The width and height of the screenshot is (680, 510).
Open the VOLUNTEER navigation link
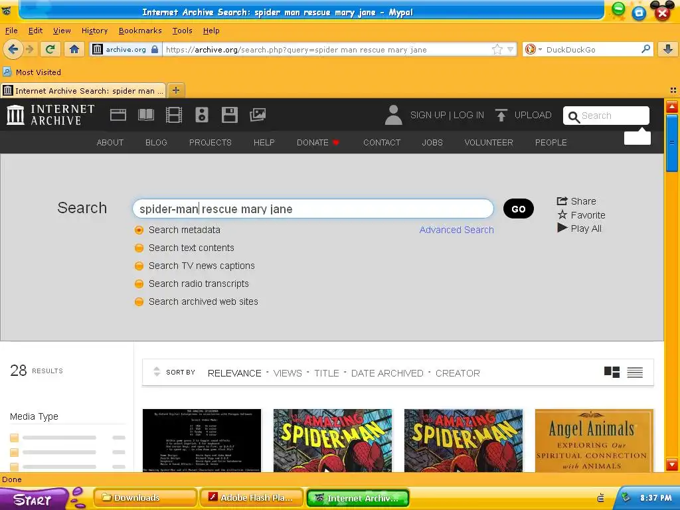489,142
